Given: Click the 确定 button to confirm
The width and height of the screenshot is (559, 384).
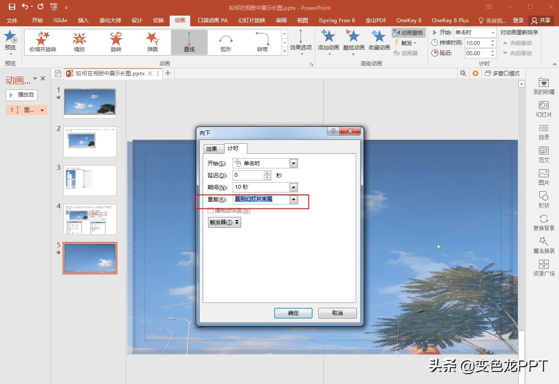Looking at the screenshot, I should pyautogui.click(x=293, y=313).
